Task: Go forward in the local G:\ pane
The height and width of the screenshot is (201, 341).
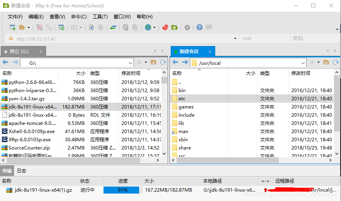Action: [x=15, y=62]
